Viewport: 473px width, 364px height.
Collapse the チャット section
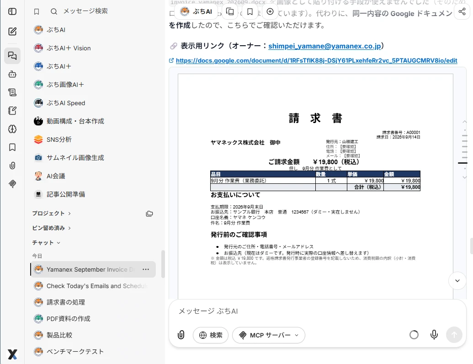[x=46, y=243]
